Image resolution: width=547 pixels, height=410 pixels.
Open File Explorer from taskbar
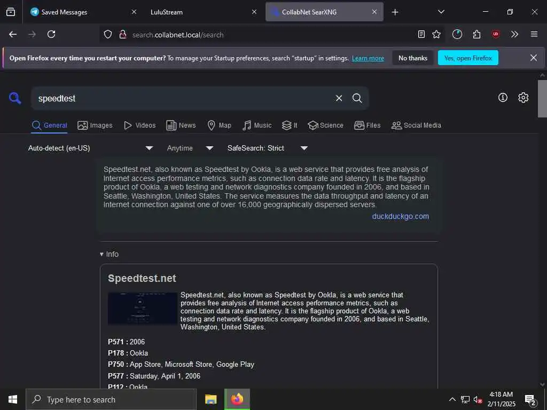(x=210, y=399)
